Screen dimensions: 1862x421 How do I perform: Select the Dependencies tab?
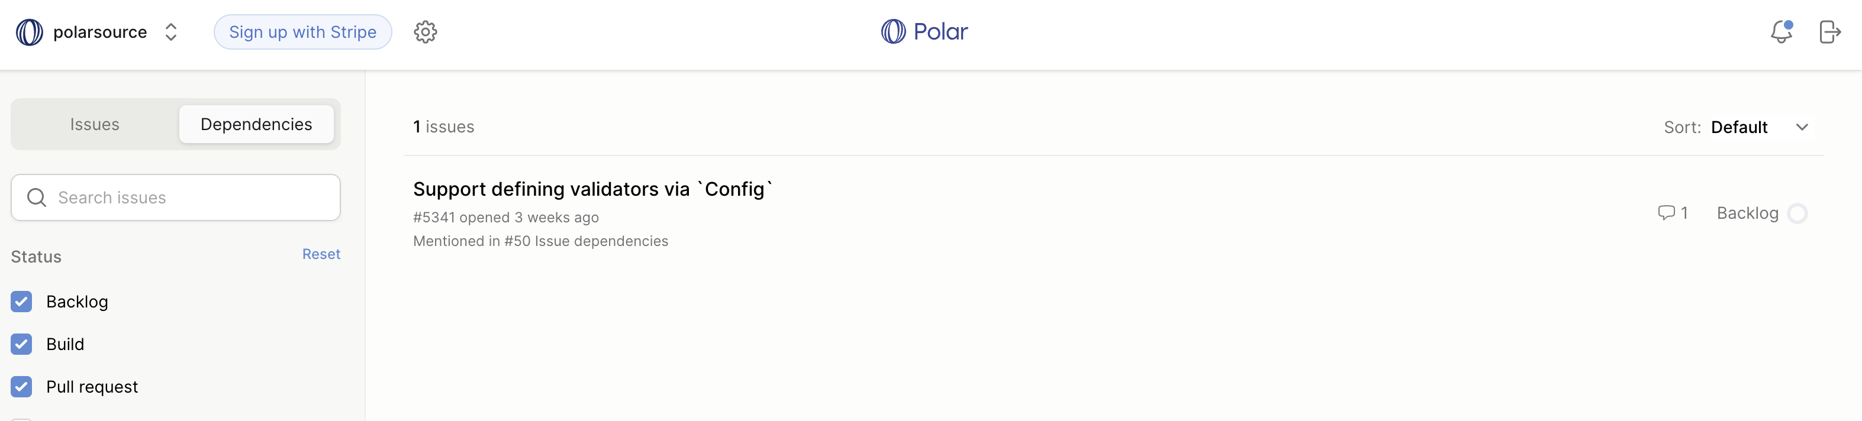(256, 124)
